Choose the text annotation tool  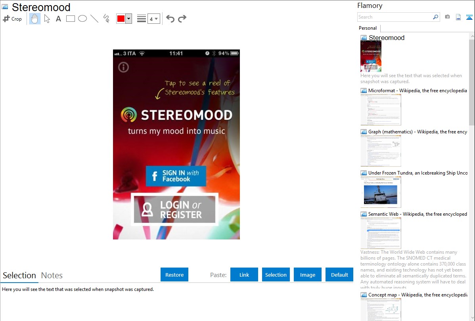58,19
